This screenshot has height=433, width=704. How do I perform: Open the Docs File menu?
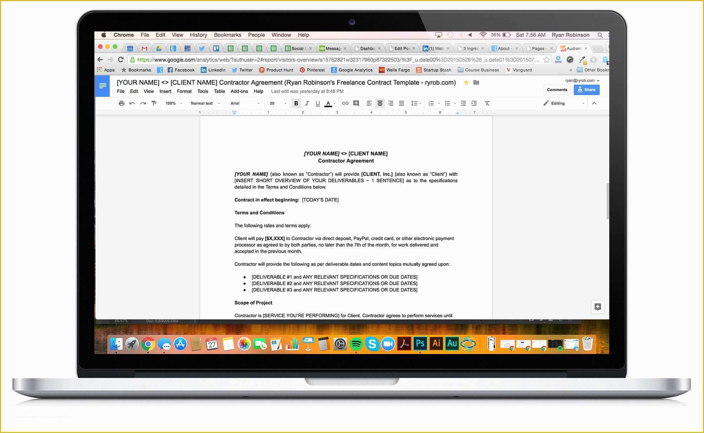click(121, 91)
